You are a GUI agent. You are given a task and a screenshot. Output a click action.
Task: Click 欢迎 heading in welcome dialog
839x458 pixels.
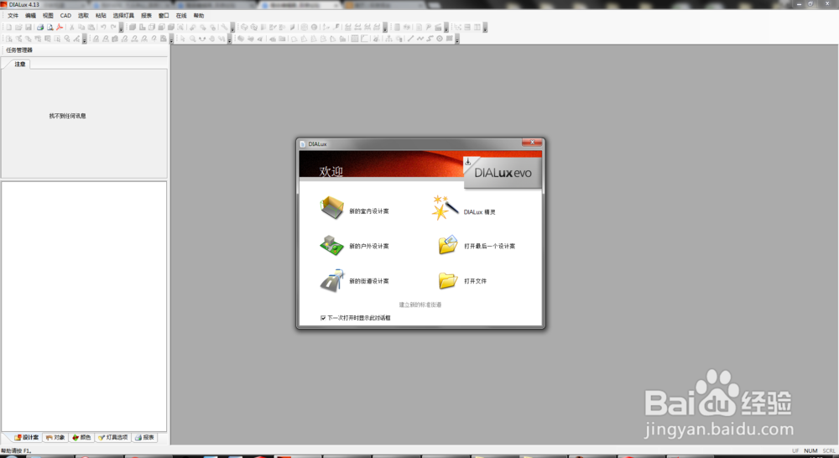331,171
